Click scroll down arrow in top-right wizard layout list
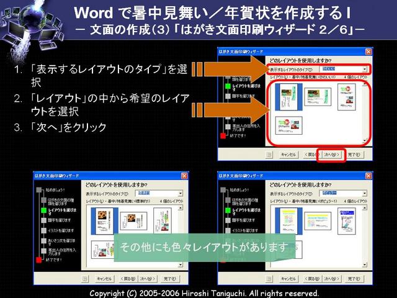The image size is (397, 298). coord(365,141)
